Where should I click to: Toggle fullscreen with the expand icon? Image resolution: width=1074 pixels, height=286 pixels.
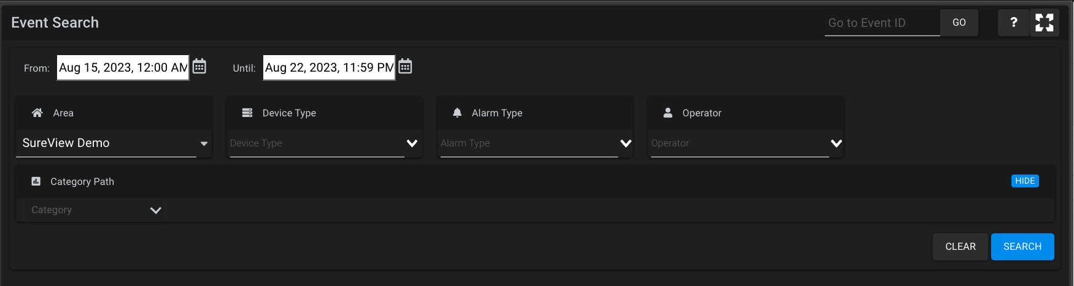click(x=1045, y=23)
